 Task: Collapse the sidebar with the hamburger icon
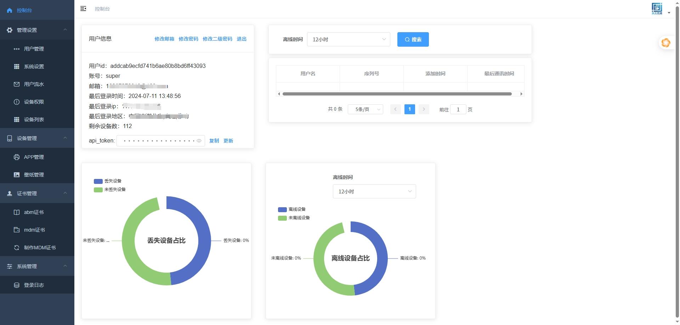83,8
